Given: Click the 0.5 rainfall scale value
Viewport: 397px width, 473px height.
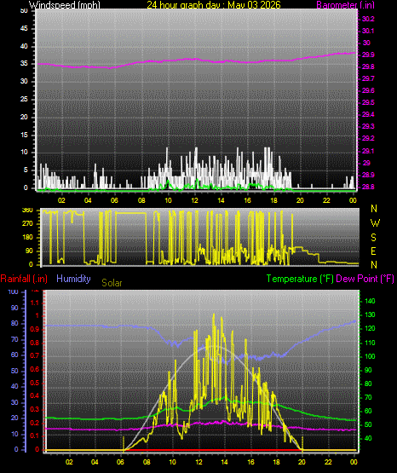Looking at the screenshot, I should pos(35,383).
